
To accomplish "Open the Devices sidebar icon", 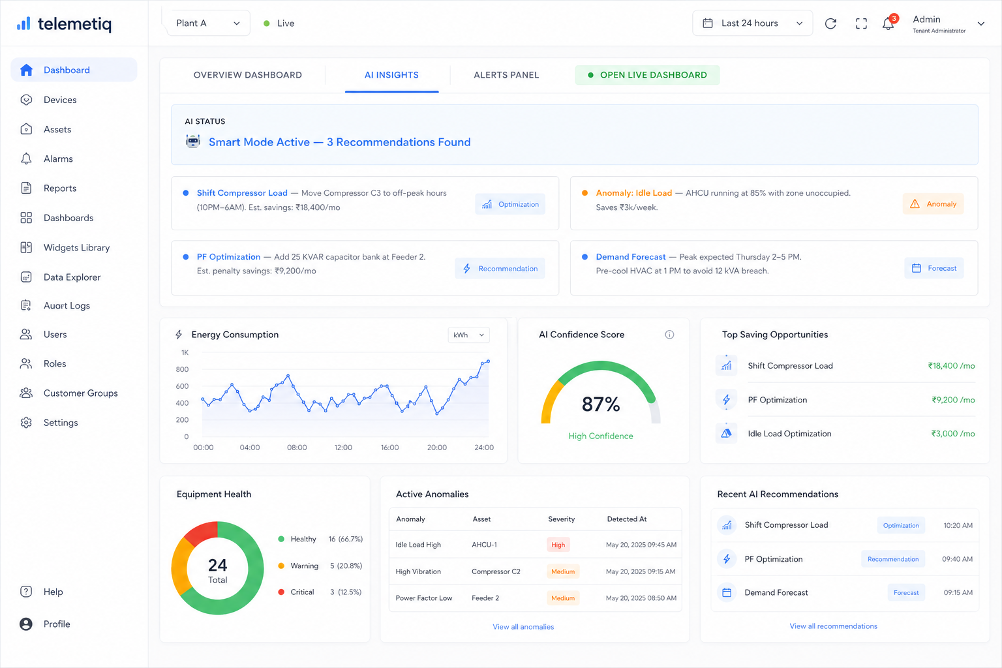I will click(x=26, y=100).
